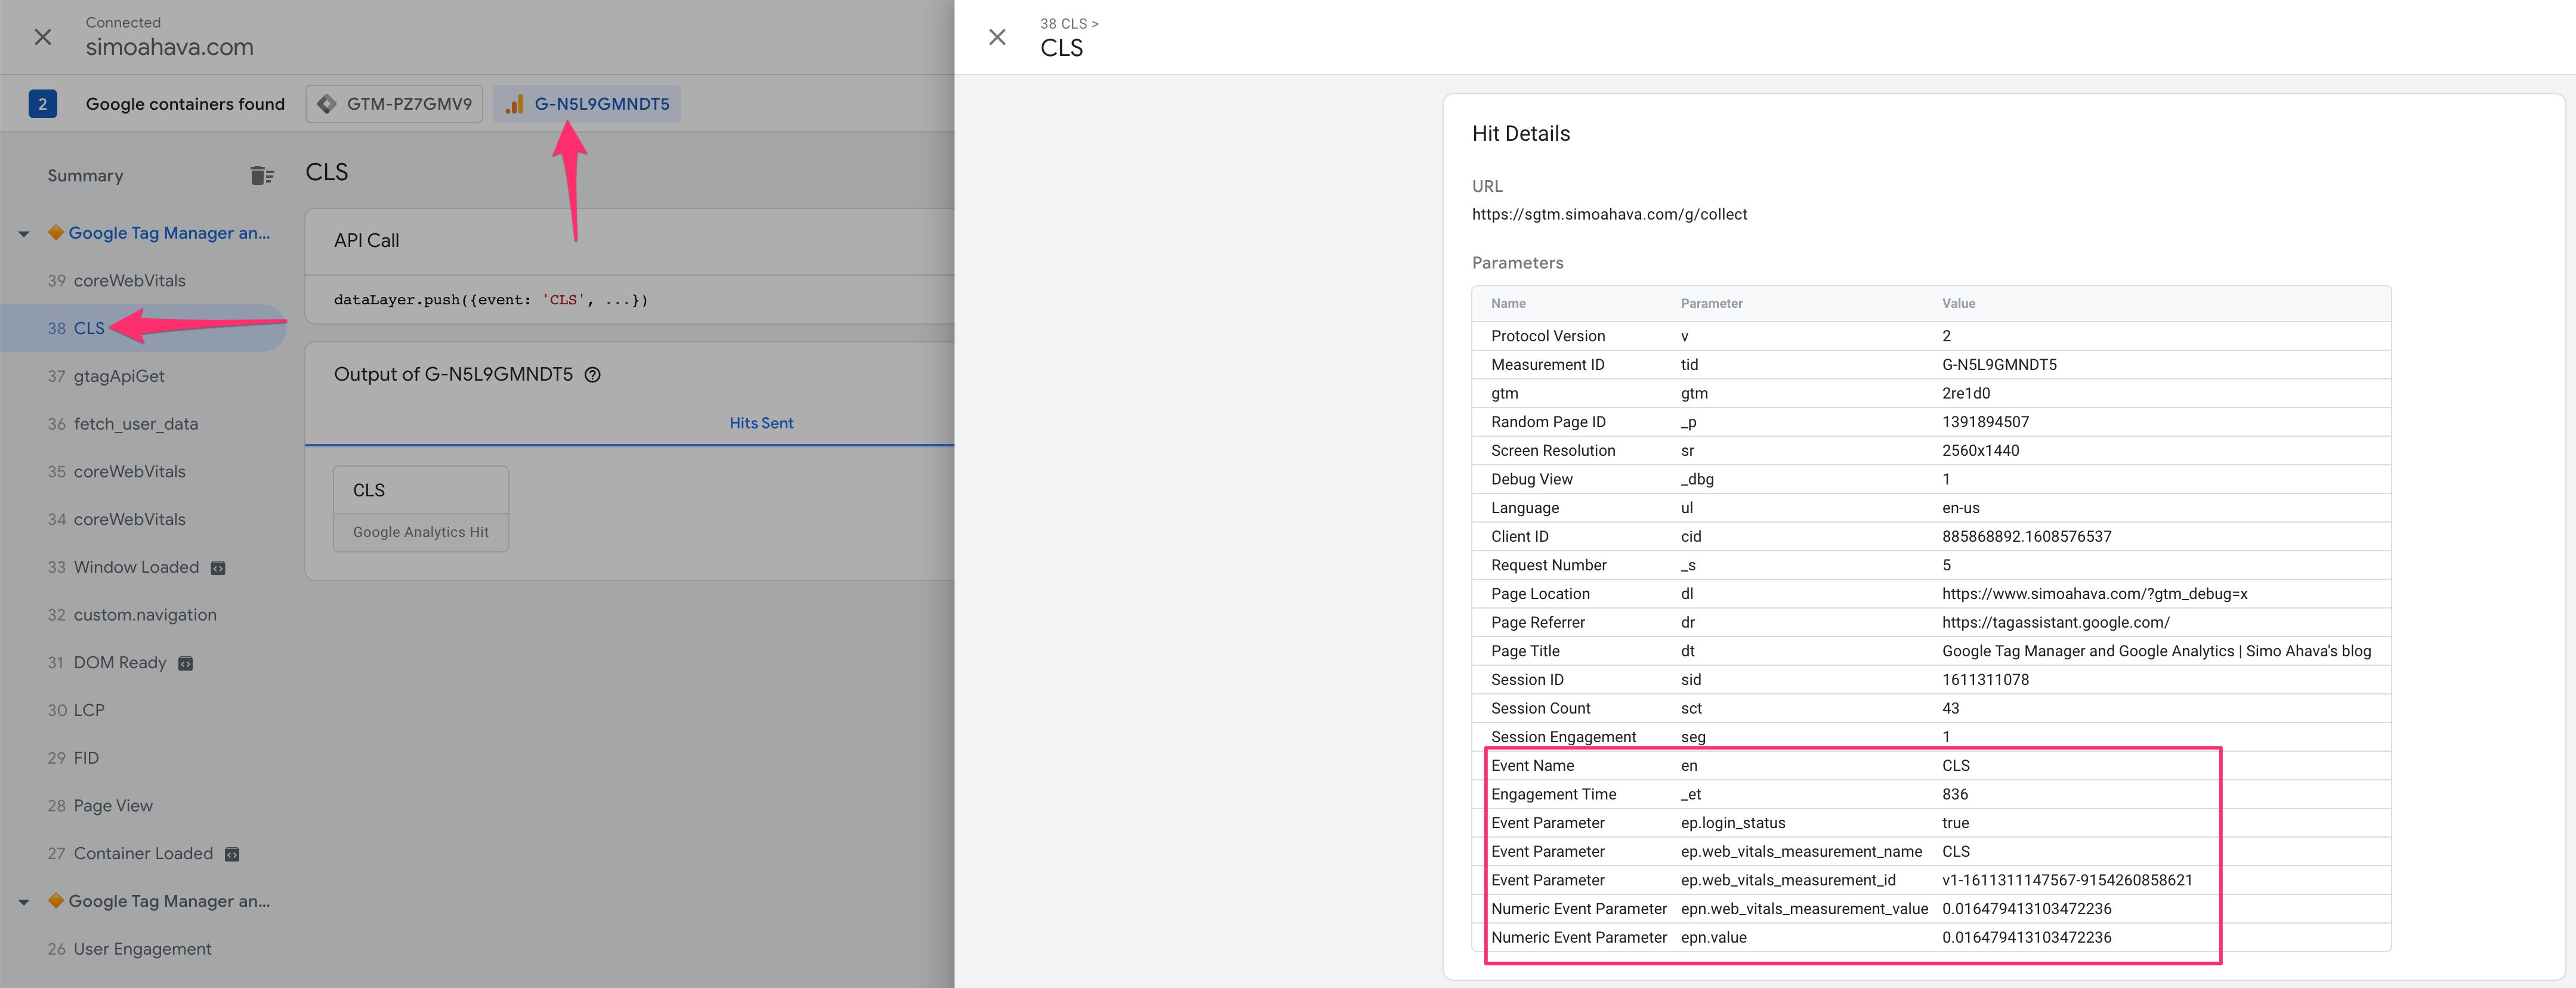This screenshot has width=2576, height=988.
Task: Select event 26 User Engagement
Action: tap(129, 949)
